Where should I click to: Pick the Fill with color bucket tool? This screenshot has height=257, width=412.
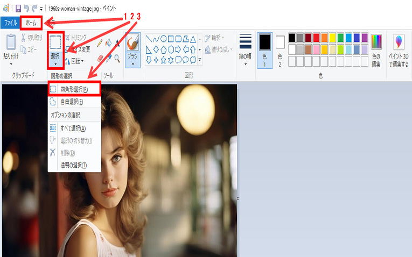tap(108, 42)
